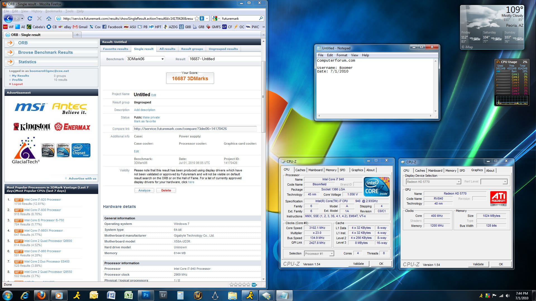536x301 pixels.
Task: Open the eBay bookmark
Action: tap(64, 27)
